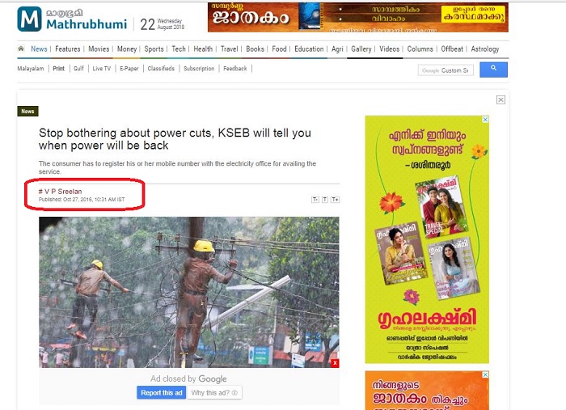Open the Movies menu item
Screen dimensions: 566x410
99,49
